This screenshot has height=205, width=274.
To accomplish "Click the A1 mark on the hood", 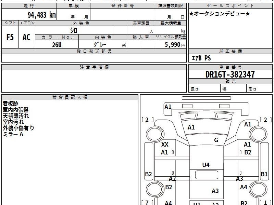I will [191, 127].
